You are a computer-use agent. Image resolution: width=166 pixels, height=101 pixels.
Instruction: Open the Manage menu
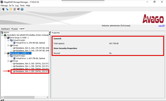click(x=4, y=6)
